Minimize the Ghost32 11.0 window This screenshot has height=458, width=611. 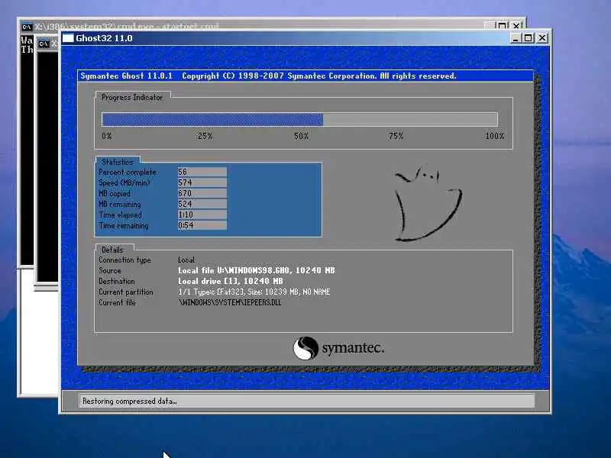click(516, 38)
